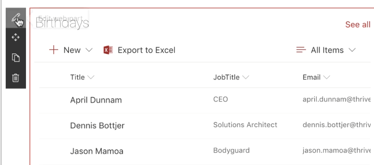Delete web part using trash icon
Screen dimensions: 374x165
tap(16, 78)
